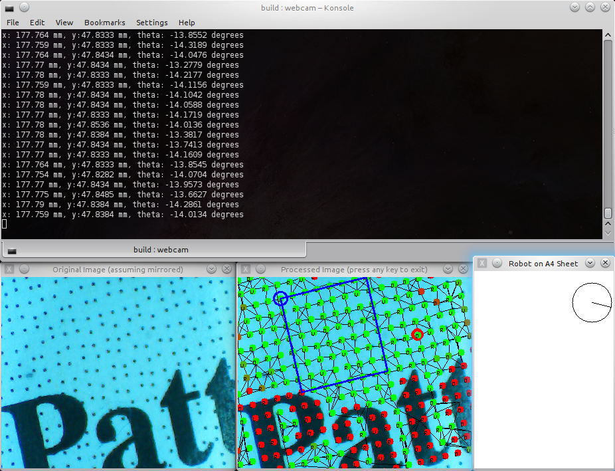Open the Konsole window menu icon
Screen dimensions: 615x471
9,8
